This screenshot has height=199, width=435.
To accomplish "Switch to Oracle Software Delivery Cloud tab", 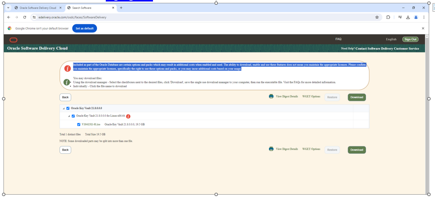I will tap(38, 8).
